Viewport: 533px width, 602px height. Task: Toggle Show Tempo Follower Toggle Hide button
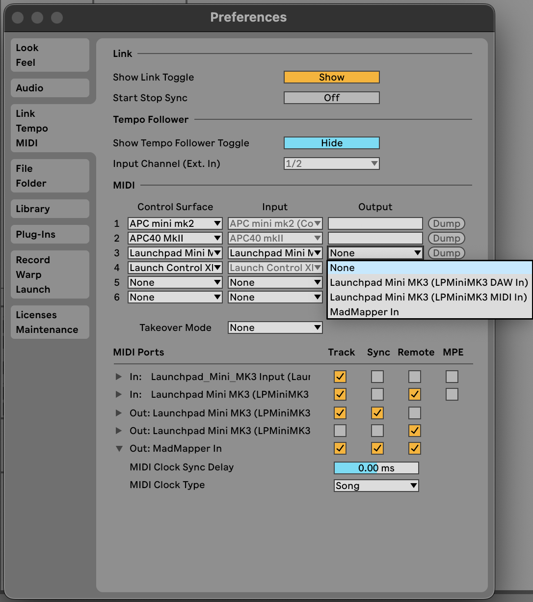coord(331,143)
